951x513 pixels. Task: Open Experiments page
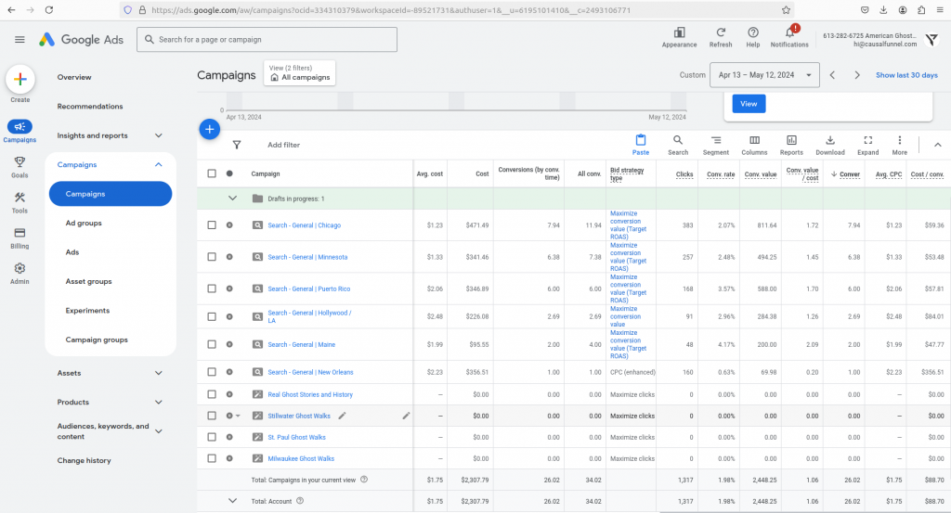pos(87,311)
